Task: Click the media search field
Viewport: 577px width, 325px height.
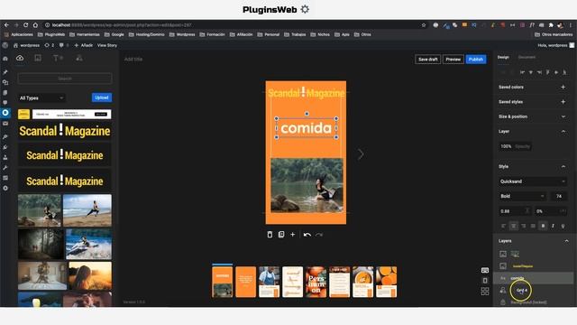Action: coord(65,79)
